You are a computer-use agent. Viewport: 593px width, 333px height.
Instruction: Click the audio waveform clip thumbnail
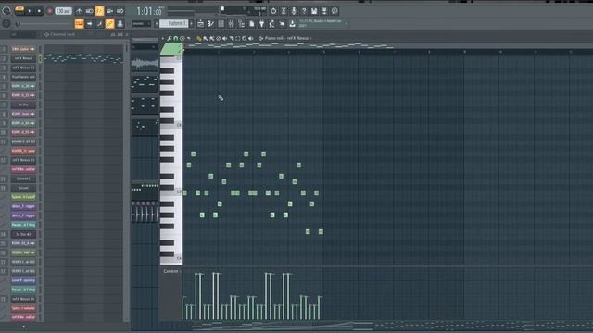click(x=145, y=63)
